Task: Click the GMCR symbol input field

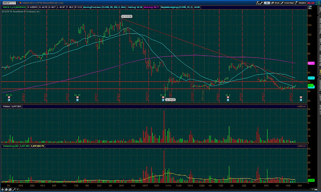Action: tap(9, 3)
